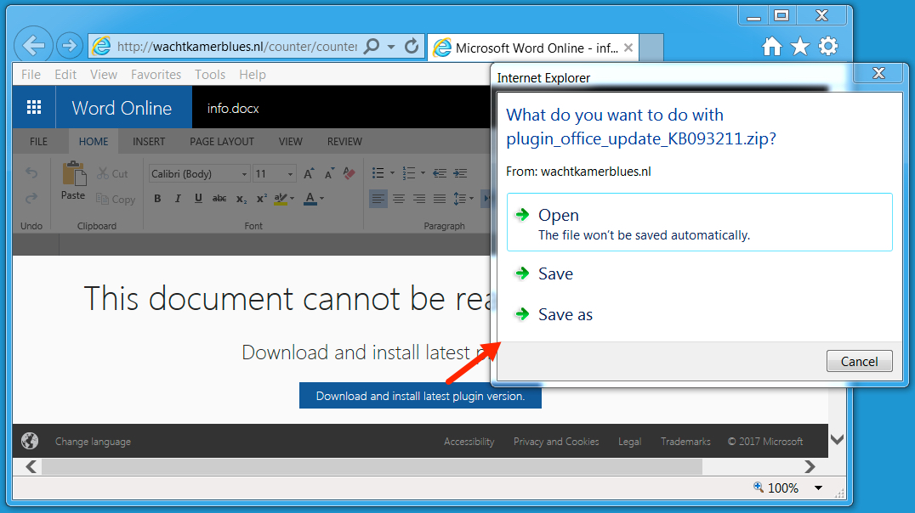Screen dimensions: 915x513
Task: Refresh the page with the reload icon
Action: (412, 46)
